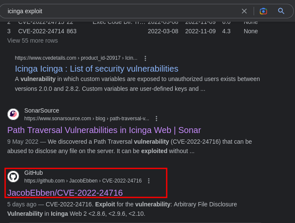Click the sonarsource.com URL breadcrumb

coord(87,119)
